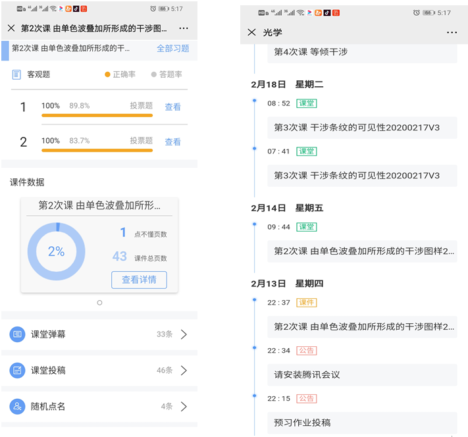468x437 pixels.
Task: Expand 课堂投稿 with its chevron arrow
Action: click(184, 371)
